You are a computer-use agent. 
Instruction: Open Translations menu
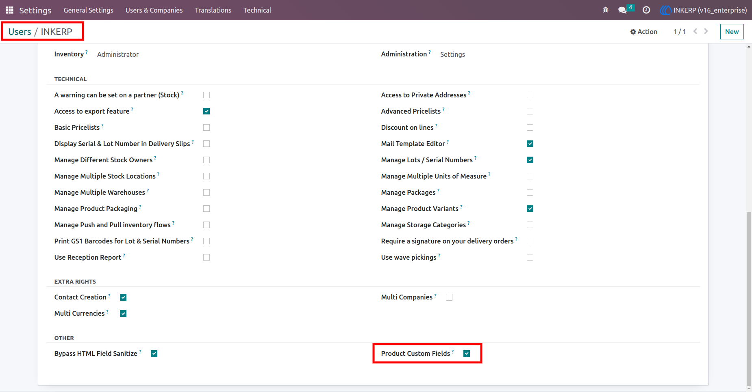pyautogui.click(x=213, y=10)
